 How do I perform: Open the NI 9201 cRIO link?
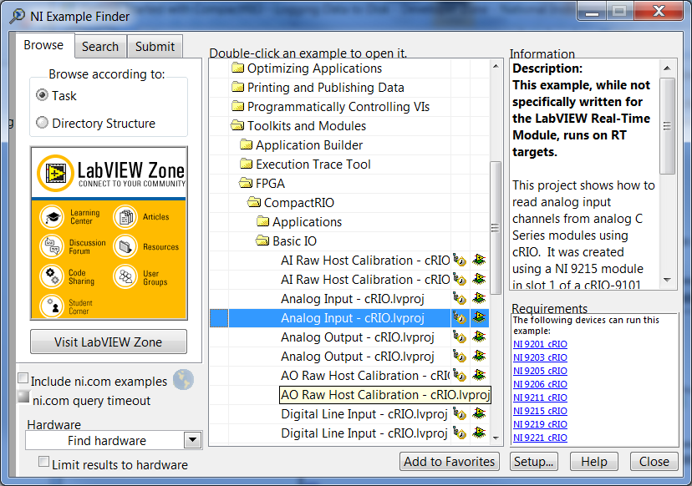pos(540,344)
